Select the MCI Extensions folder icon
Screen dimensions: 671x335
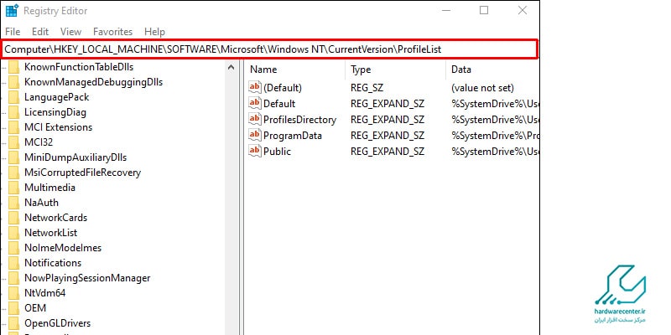point(14,127)
